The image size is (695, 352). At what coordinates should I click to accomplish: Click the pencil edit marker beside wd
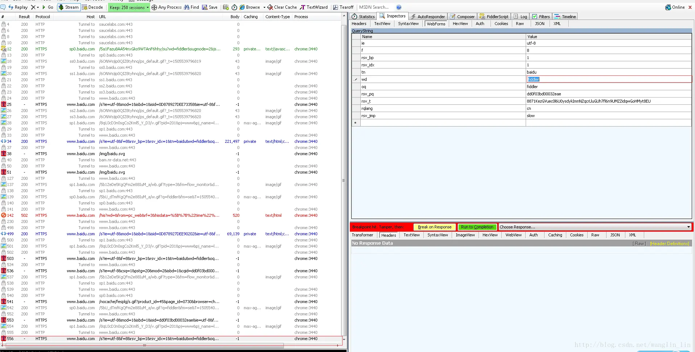356,79
